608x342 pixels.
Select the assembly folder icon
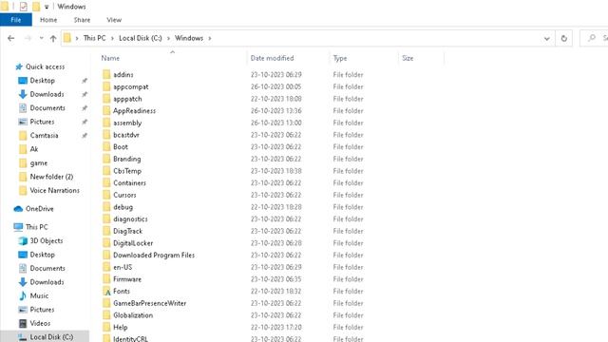coord(106,123)
